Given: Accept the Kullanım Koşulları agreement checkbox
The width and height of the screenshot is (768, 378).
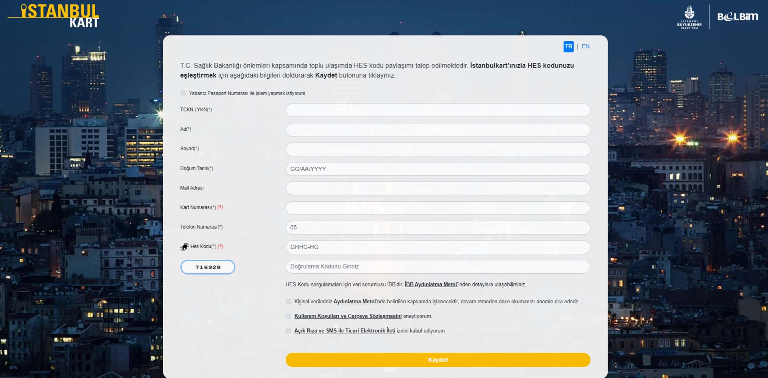Looking at the screenshot, I should point(288,316).
